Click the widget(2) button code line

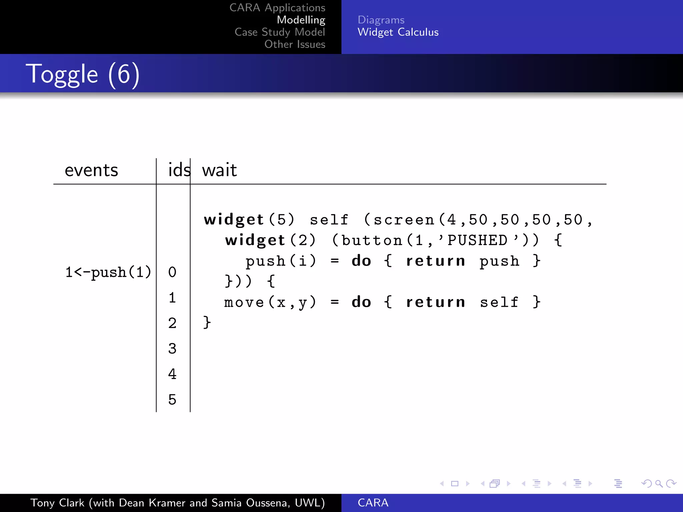click(394, 240)
